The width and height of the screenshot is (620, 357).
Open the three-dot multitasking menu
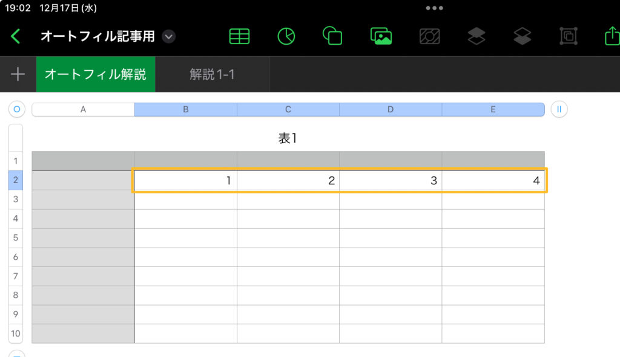pyautogui.click(x=435, y=8)
